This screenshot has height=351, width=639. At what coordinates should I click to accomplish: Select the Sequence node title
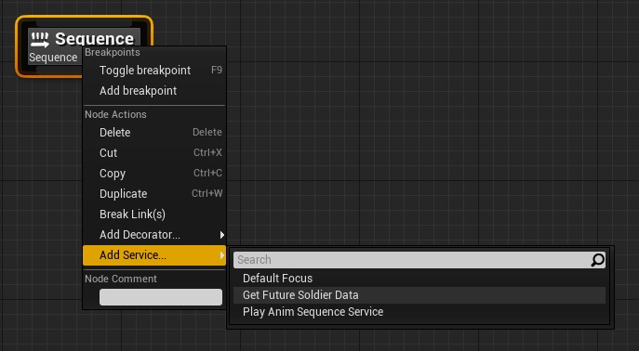pos(94,39)
